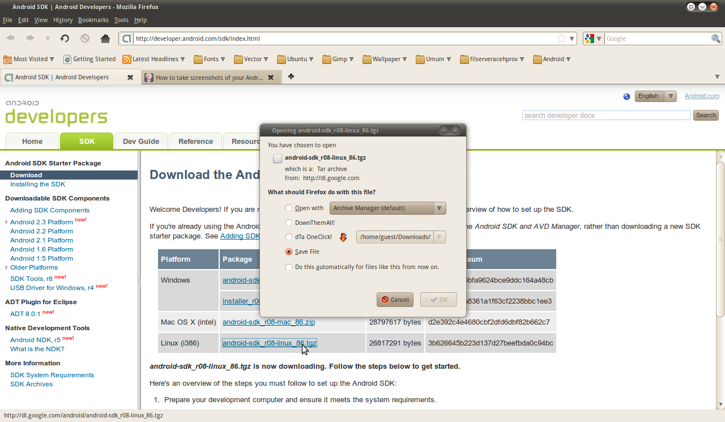Click the android-sdk_r08-linux_86.tgz file icon in dialog
The width and height of the screenshot is (725, 422).
click(x=277, y=158)
